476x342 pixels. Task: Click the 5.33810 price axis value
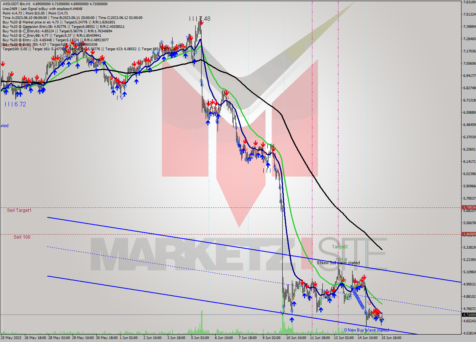click(470, 247)
